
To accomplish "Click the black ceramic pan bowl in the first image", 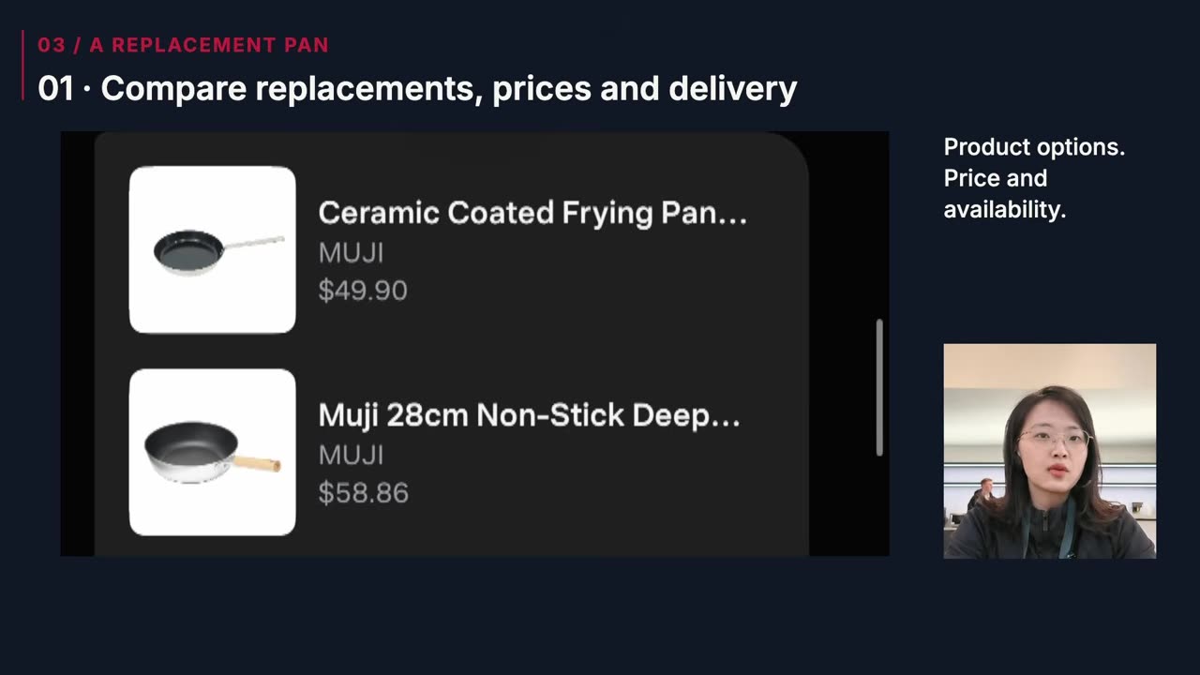I will [188, 251].
